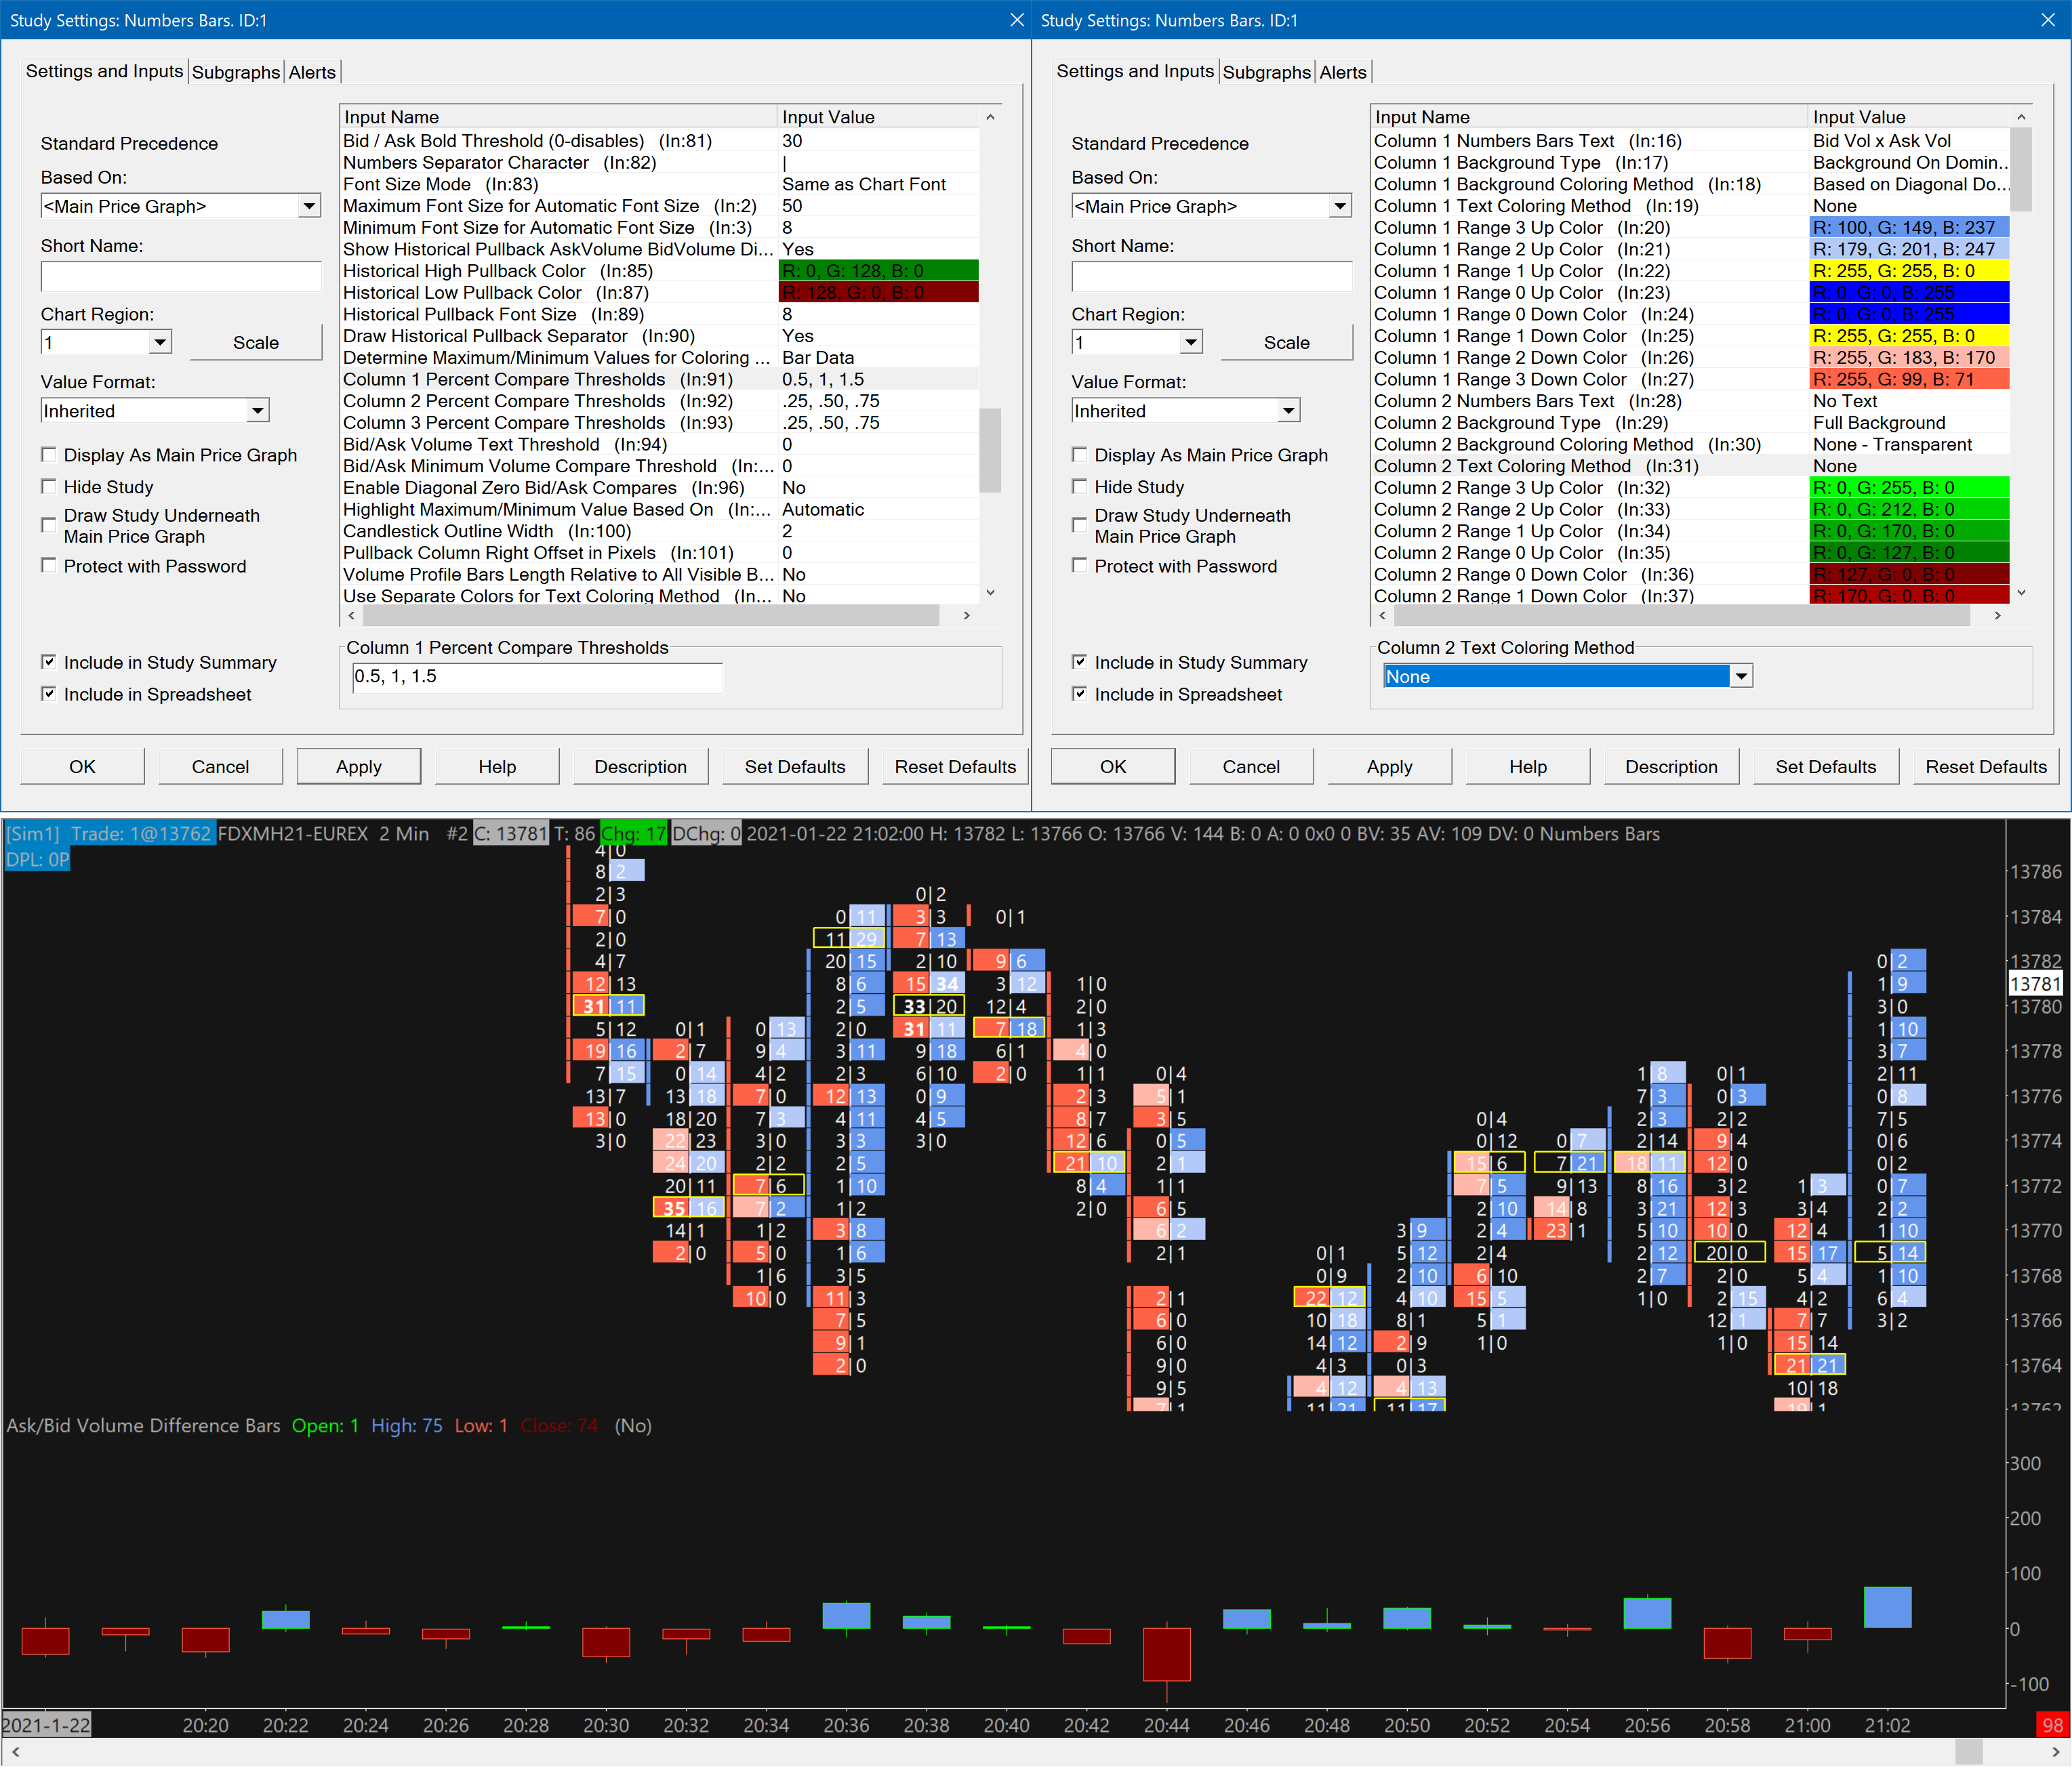Image resolution: width=2072 pixels, height=1767 pixels.
Task: Open Value Format dropdown in right dialog
Action: pyautogui.click(x=1288, y=411)
